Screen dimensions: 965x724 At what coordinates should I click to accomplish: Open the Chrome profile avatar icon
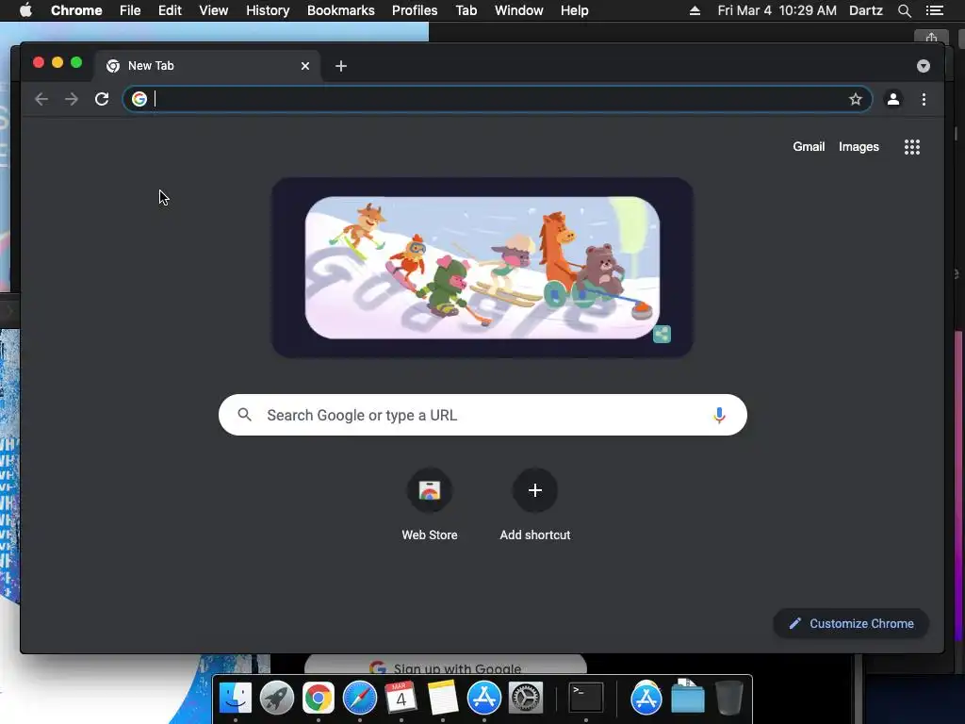coord(893,99)
